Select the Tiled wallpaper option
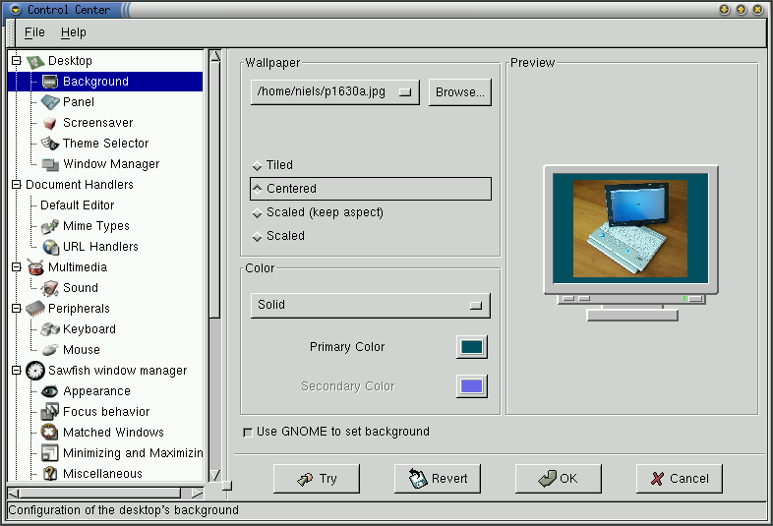Viewport: 773px width, 526px height. click(258, 165)
